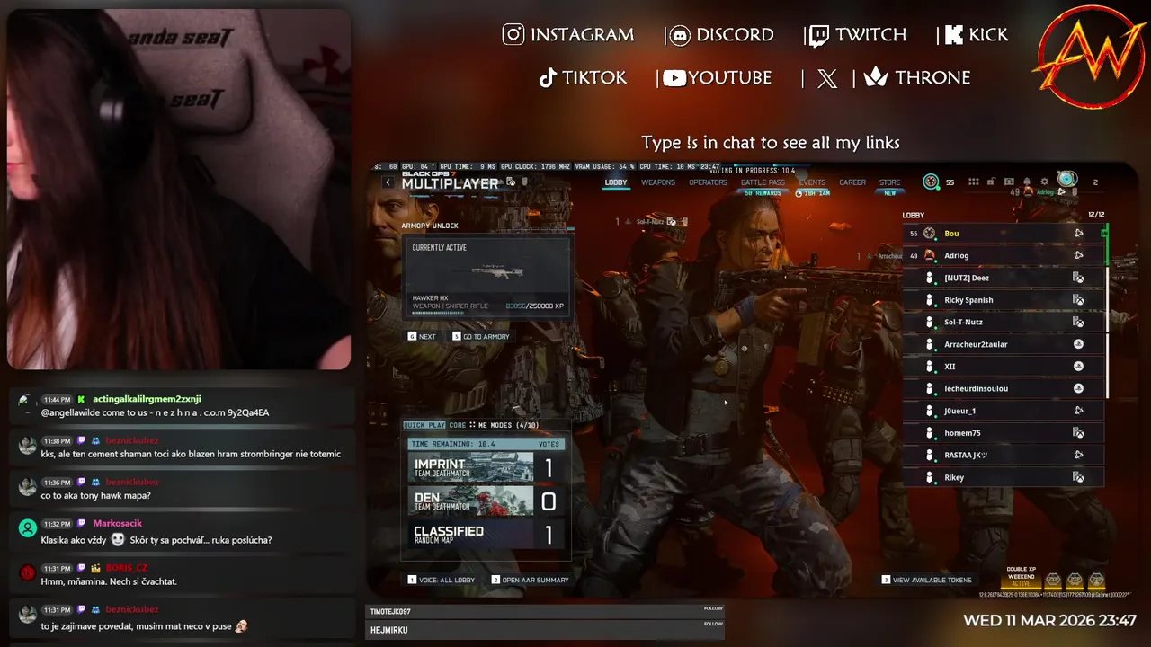Switch to the Lobby tab
The width and height of the screenshot is (1151, 647).
coord(616,182)
